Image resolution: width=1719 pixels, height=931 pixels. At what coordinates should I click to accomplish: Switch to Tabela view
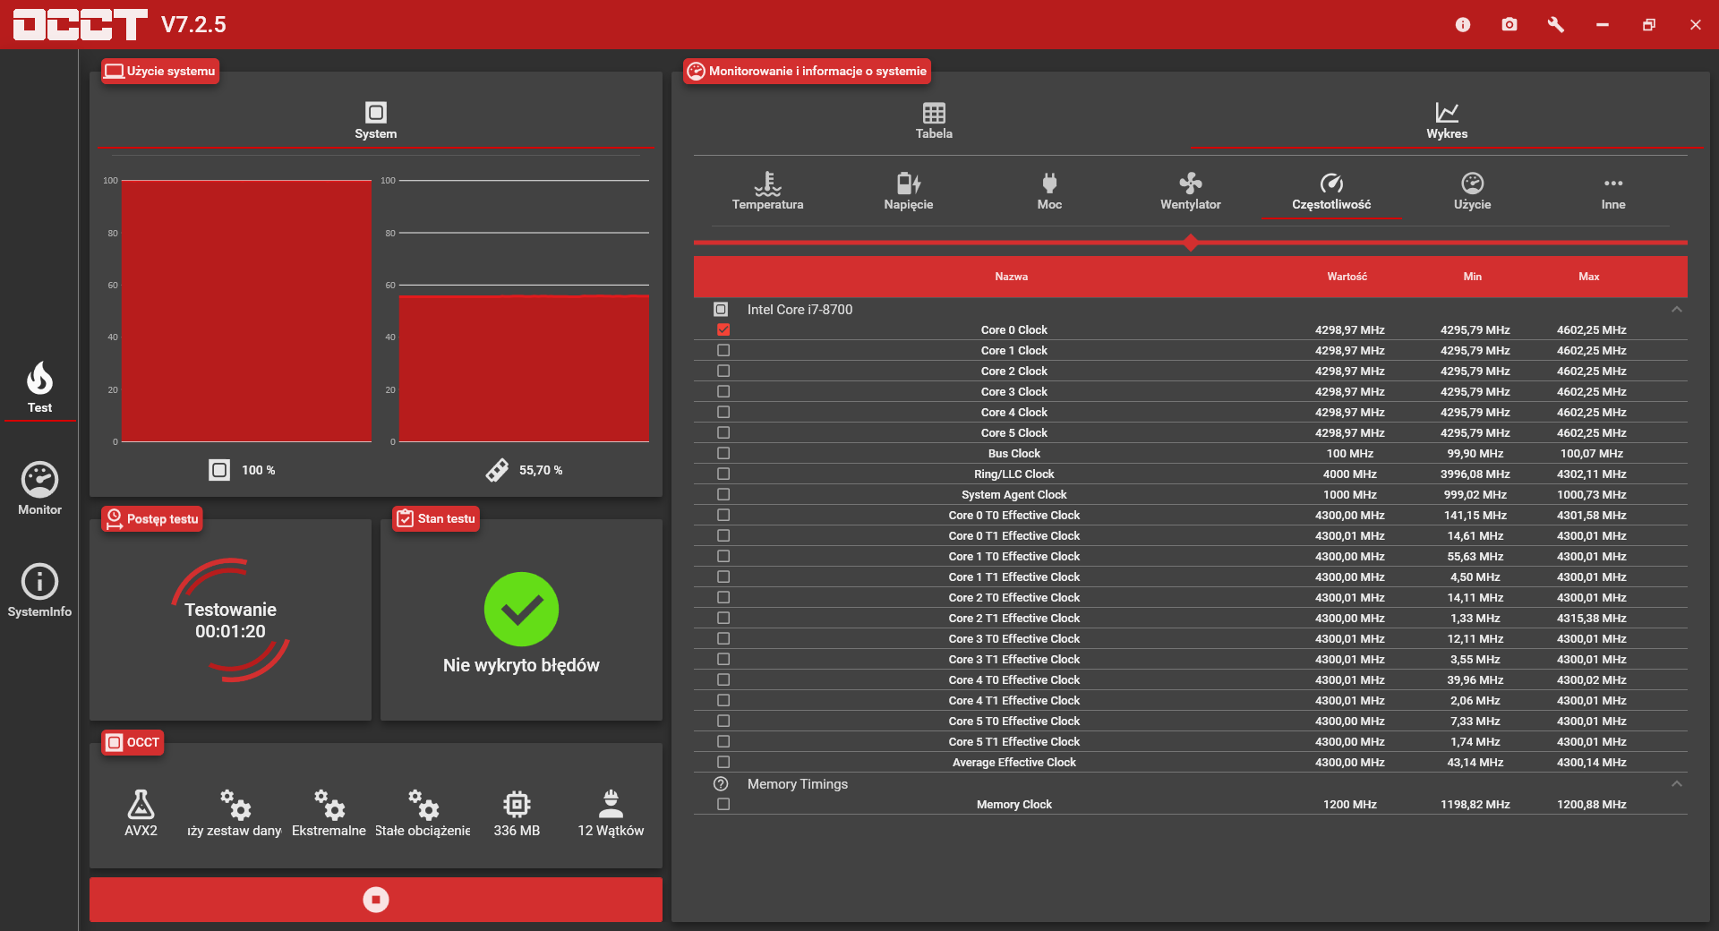click(934, 121)
